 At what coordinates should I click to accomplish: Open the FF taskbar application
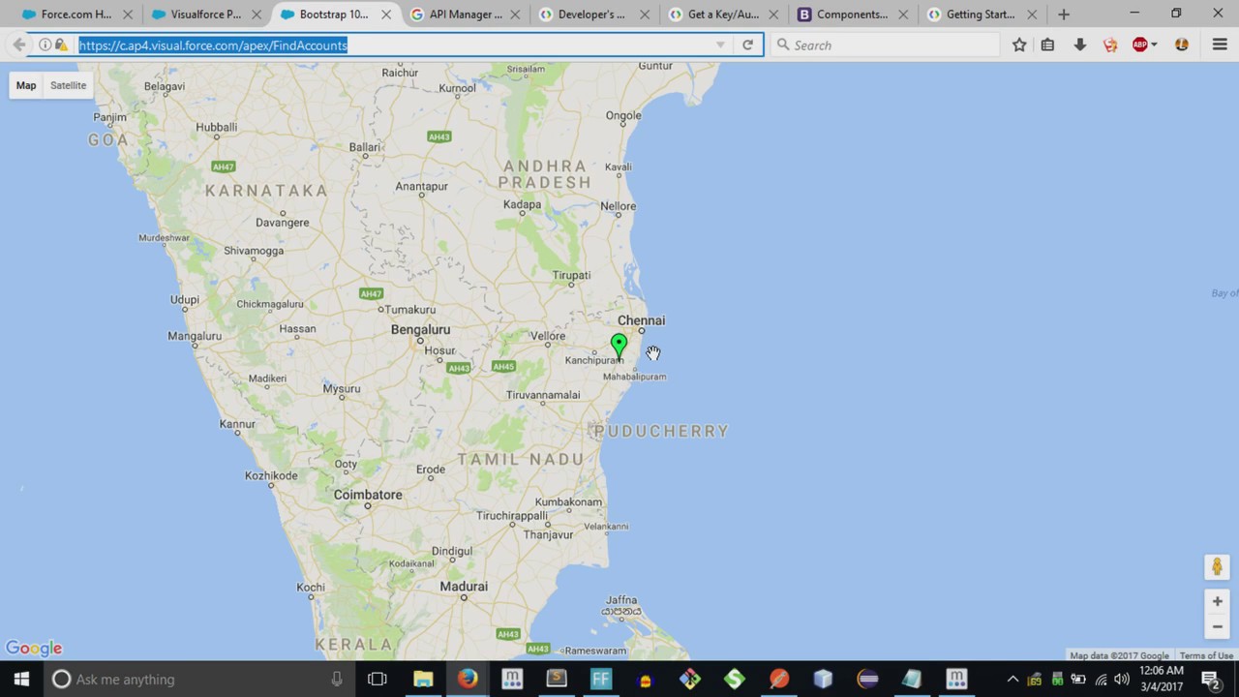click(x=601, y=680)
